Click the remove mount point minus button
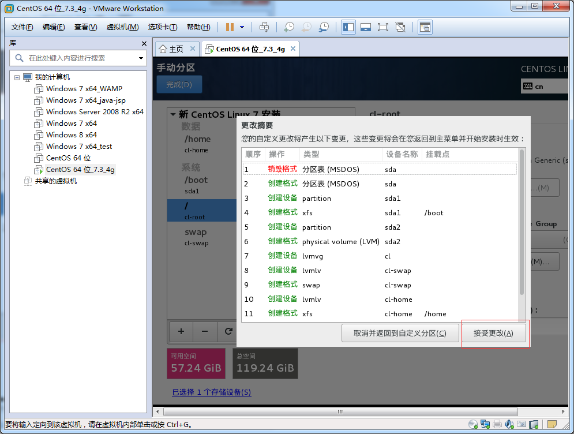Screen dimensions: 574x434 (x=205, y=331)
